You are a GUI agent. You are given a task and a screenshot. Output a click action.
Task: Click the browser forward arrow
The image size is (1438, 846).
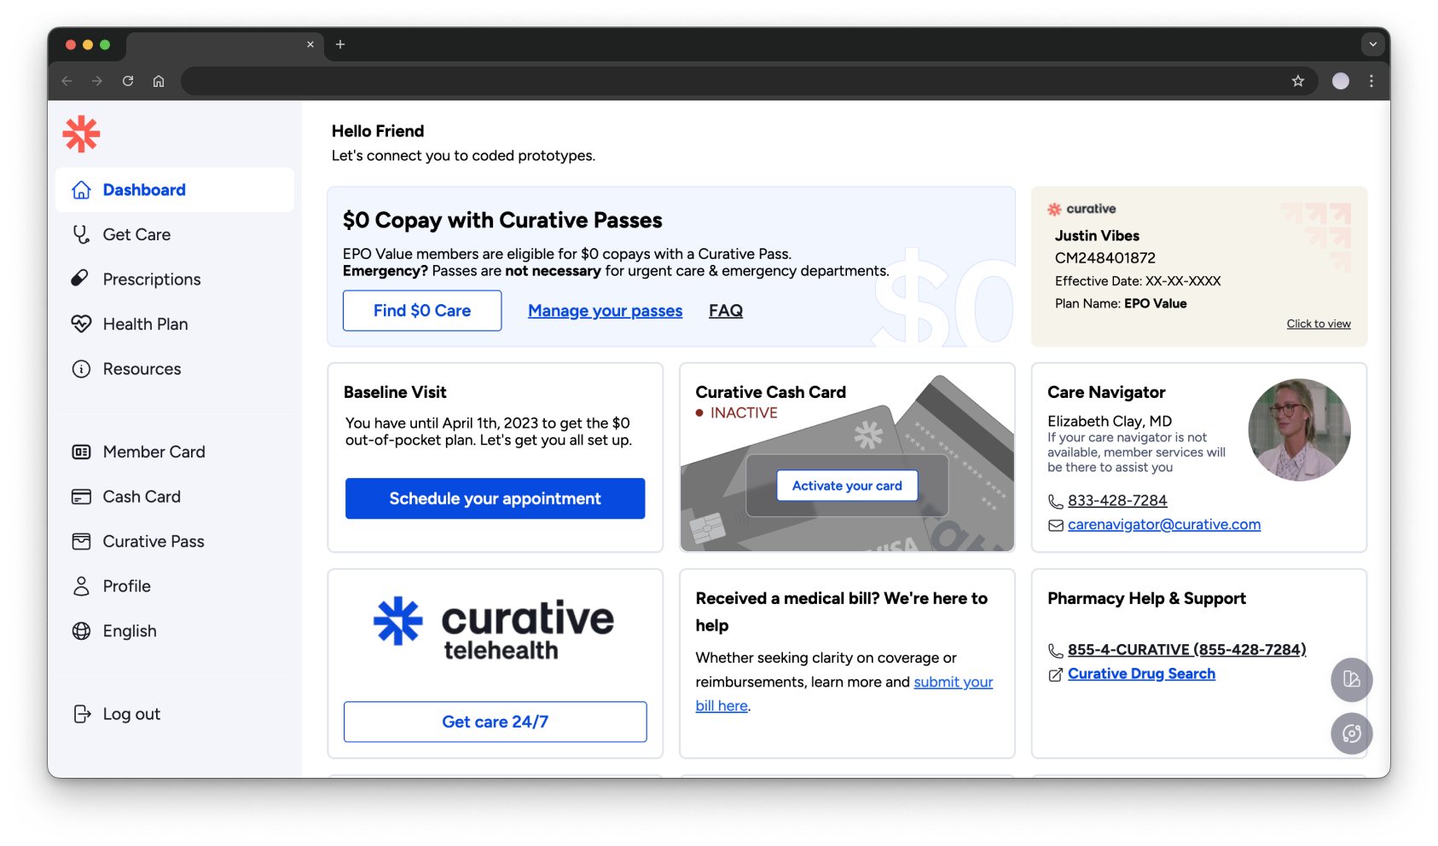[97, 81]
